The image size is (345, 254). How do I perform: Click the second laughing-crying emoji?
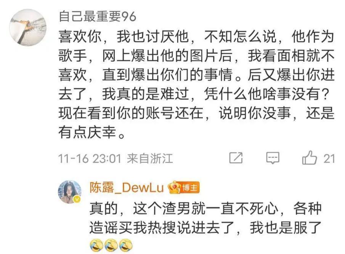click(x=111, y=245)
